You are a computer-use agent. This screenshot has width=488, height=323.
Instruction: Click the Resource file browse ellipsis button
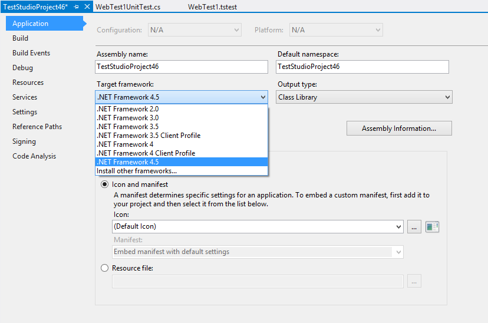414,281
